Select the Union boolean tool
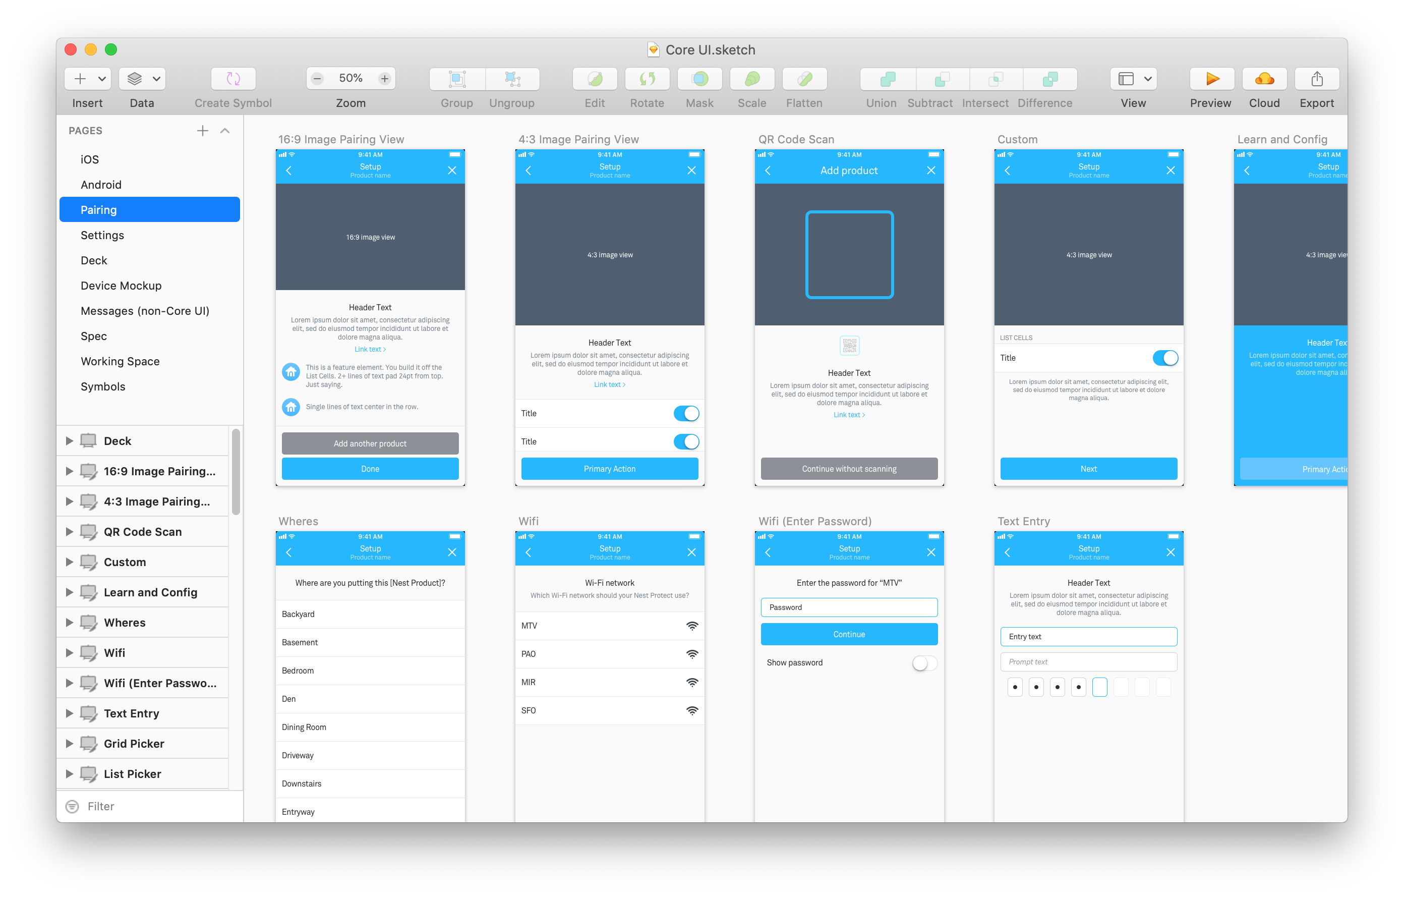 (x=887, y=79)
